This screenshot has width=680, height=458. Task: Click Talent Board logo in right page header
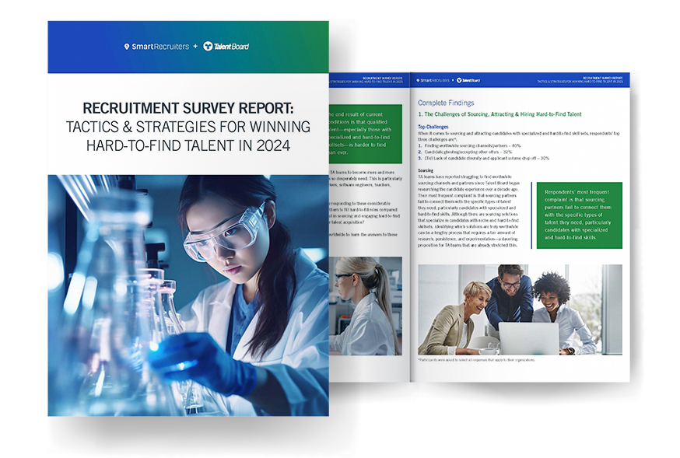click(468, 80)
